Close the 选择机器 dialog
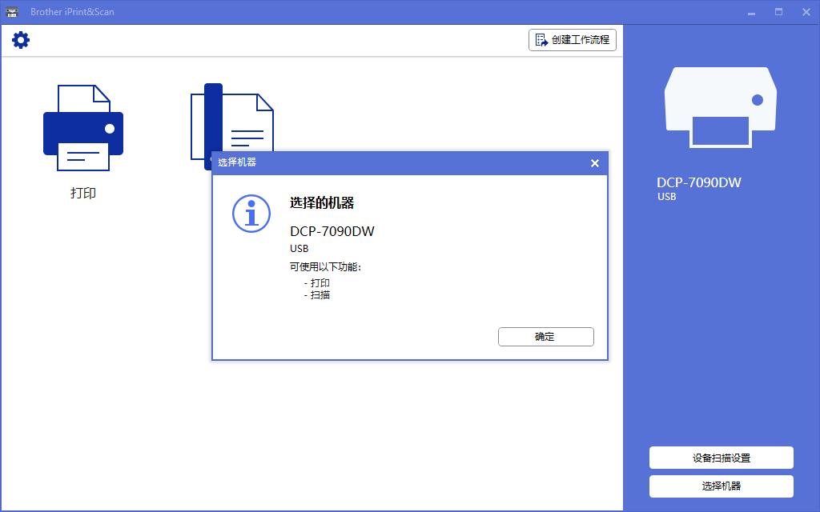The height and width of the screenshot is (512, 820). 595,163
